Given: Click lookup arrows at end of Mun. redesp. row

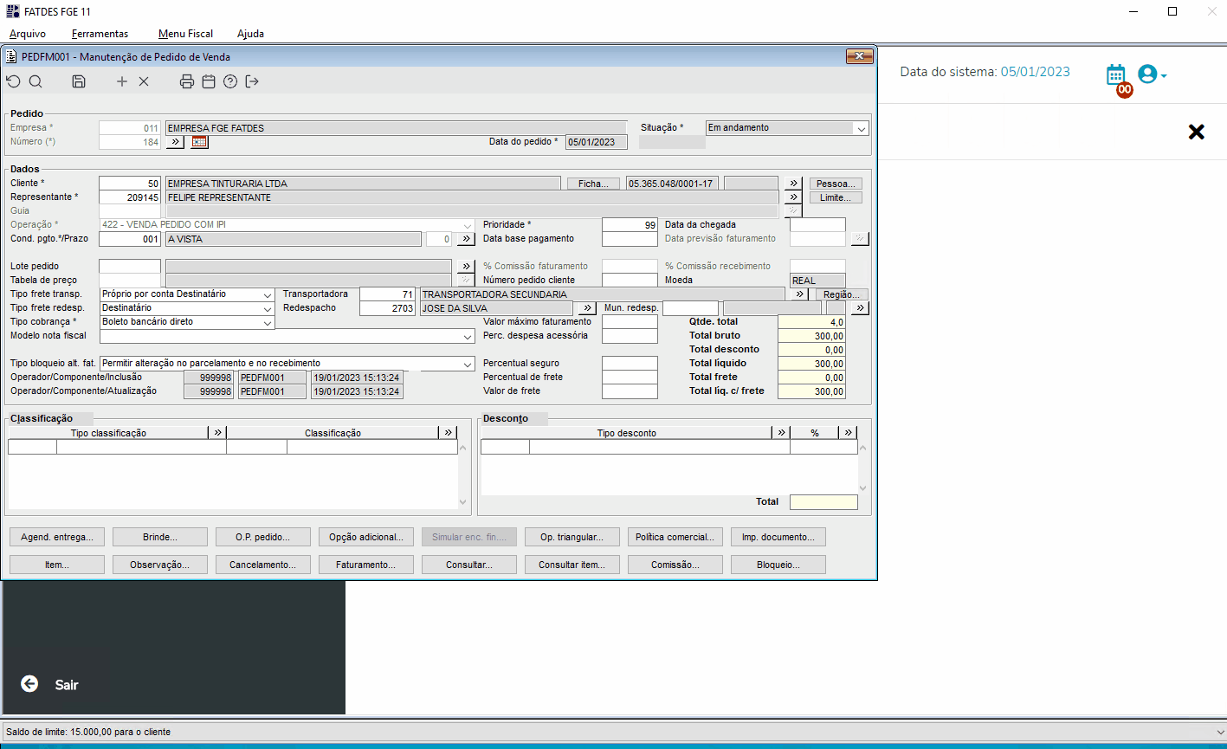Looking at the screenshot, I should [860, 308].
